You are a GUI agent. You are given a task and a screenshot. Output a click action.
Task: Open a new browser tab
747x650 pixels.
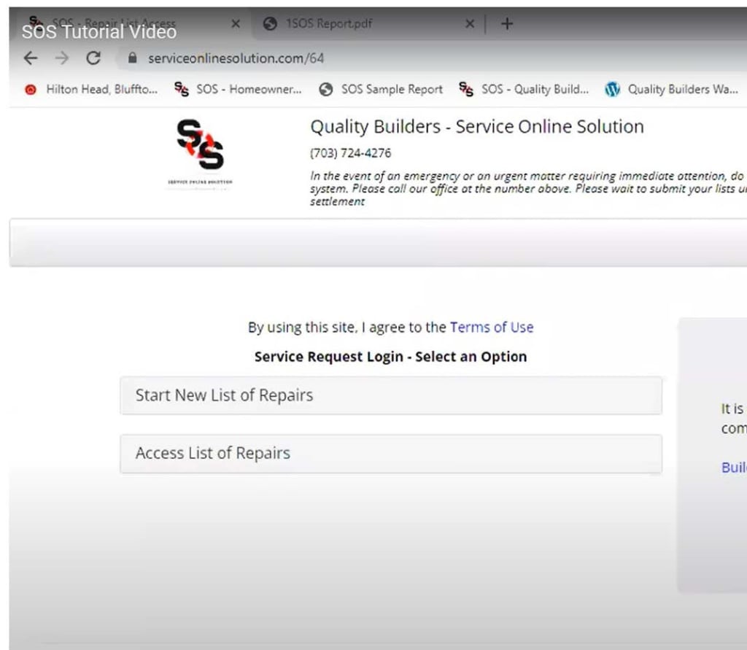[x=507, y=24]
